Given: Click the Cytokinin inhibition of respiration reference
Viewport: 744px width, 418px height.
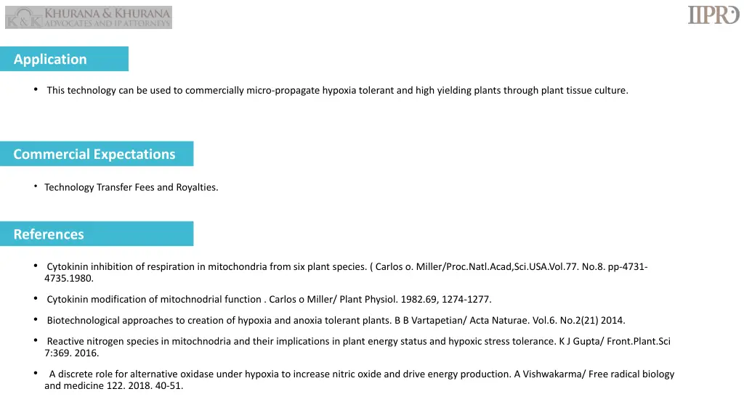Looking at the screenshot, I should coord(346,272).
